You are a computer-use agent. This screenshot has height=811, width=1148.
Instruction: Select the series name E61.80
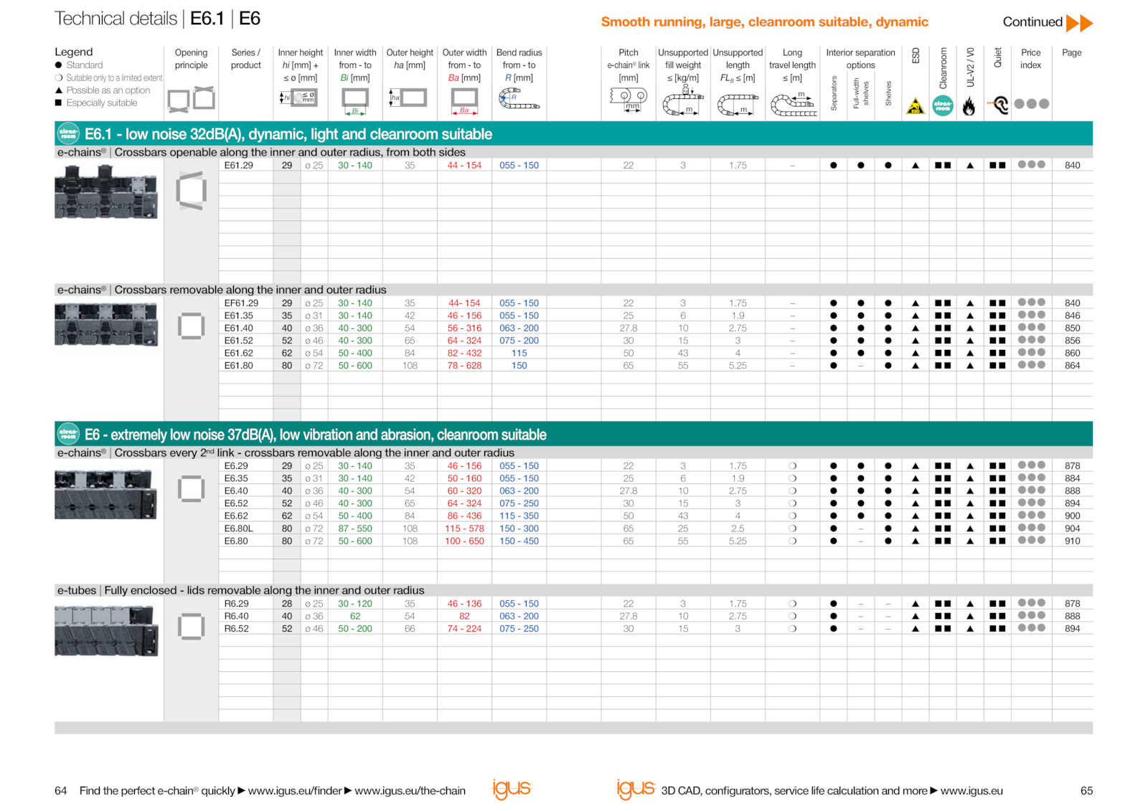pyautogui.click(x=238, y=366)
